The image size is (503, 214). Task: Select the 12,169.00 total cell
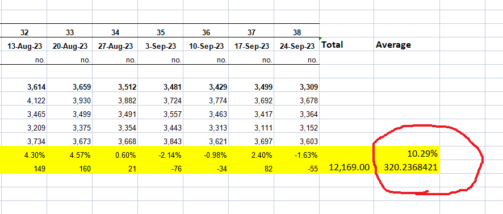coord(346,167)
